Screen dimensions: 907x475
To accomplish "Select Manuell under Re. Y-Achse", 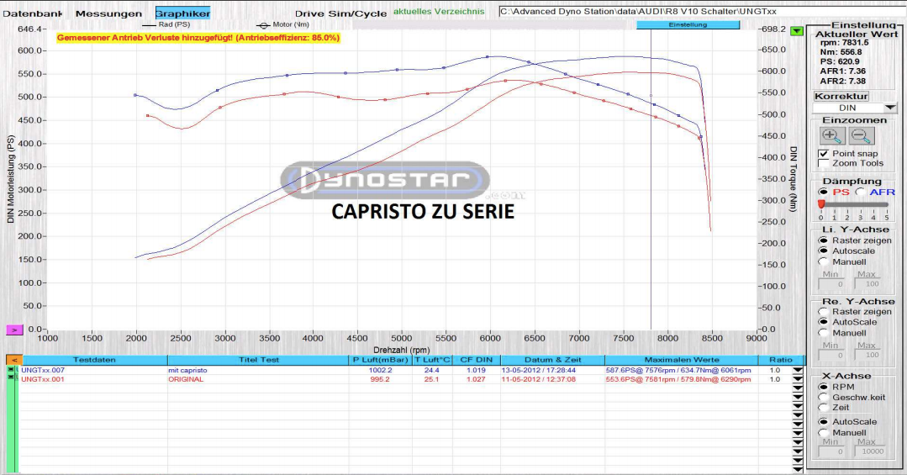I will (823, 333).
